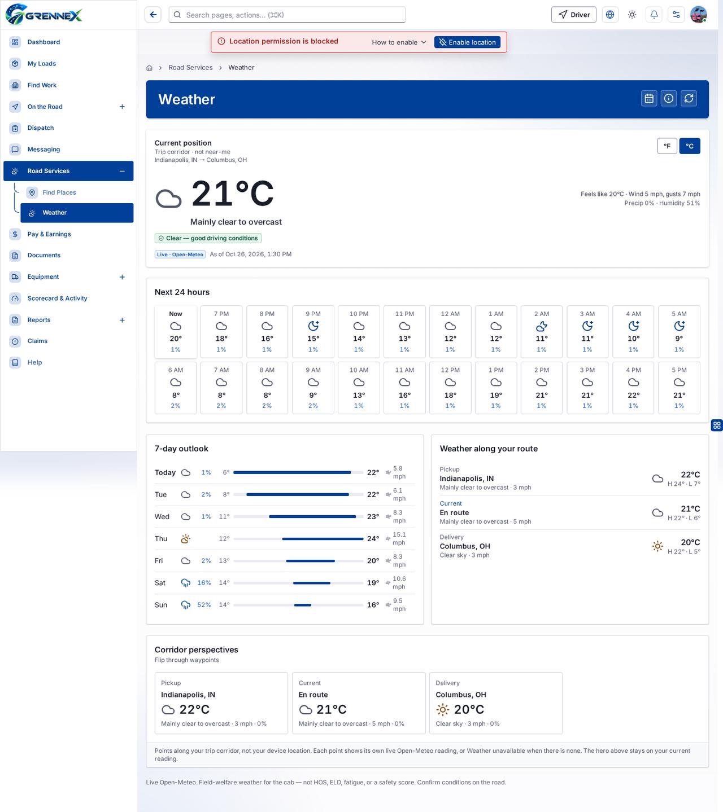
Task: Click the back arrow button
Action: (153, 15)
